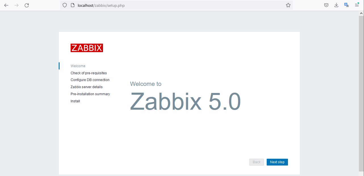This screenshot has width=364, height=176.
Task: Select Check of pre-requisites step
Action: pyautogui.click(x=89, y=73)
